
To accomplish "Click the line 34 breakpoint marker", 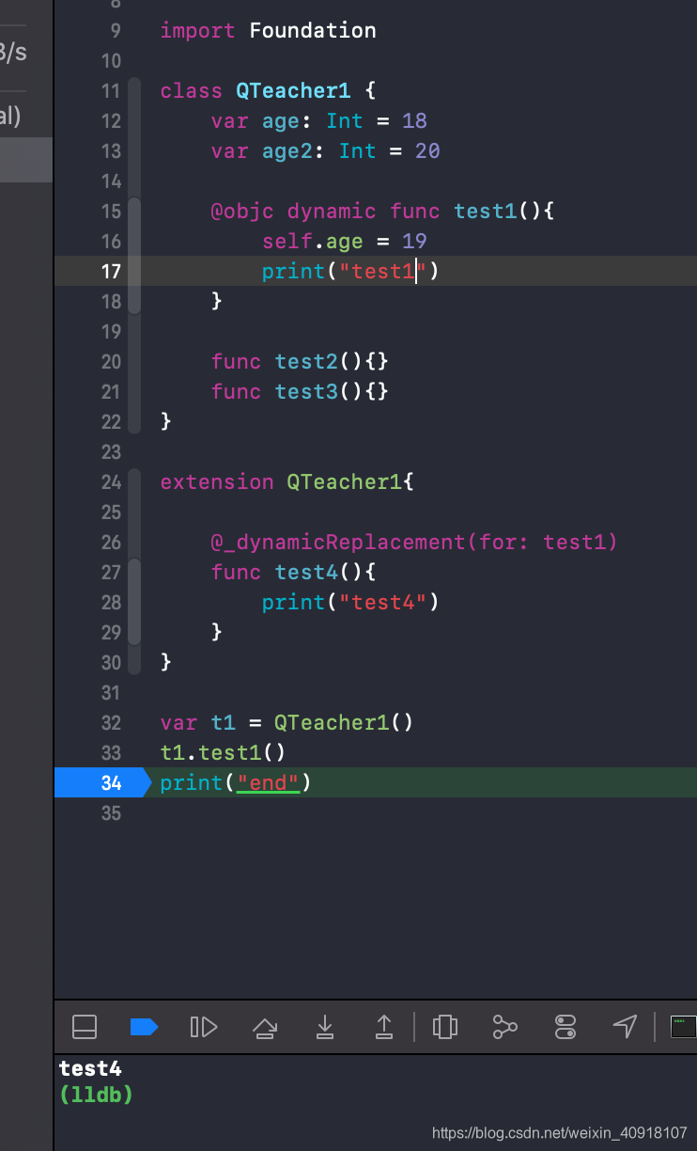I will point(102,782).
